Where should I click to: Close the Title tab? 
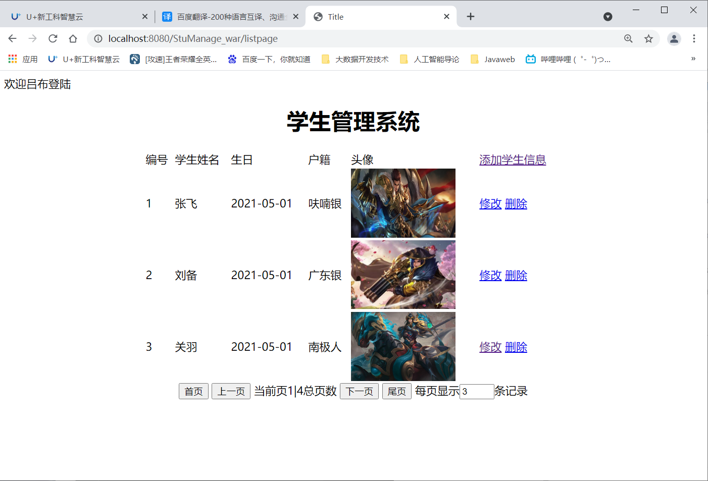pyautogui.click(x=446, y=17)
